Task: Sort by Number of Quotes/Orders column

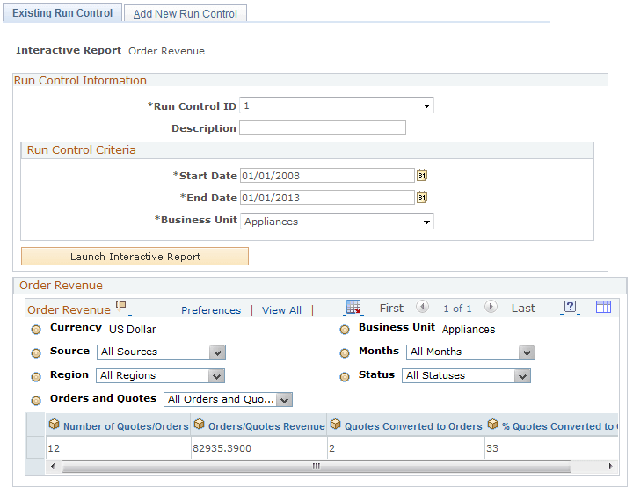Action: coord(126,426)
